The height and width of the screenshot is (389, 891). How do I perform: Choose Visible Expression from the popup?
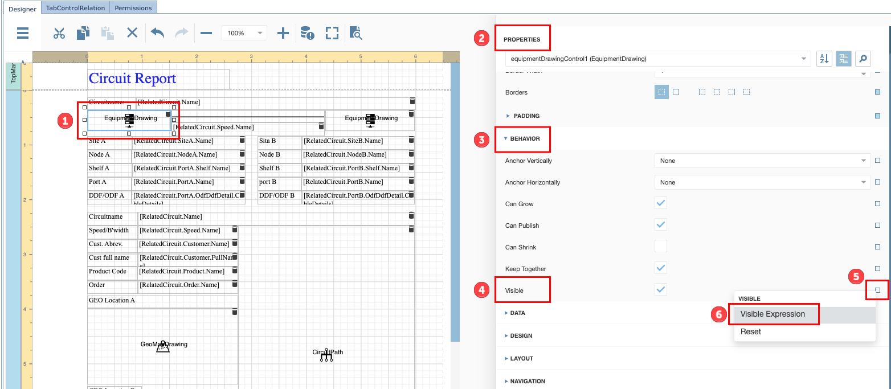tap(774, 314)
